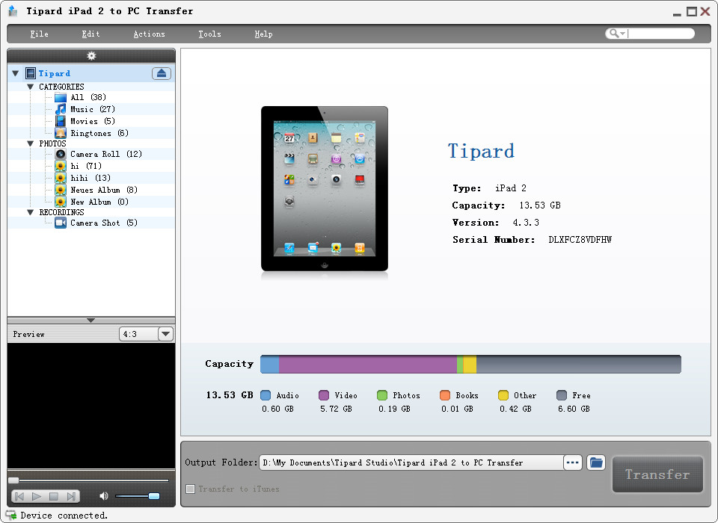
Task: Open the Actions menu
Action: 150,34
